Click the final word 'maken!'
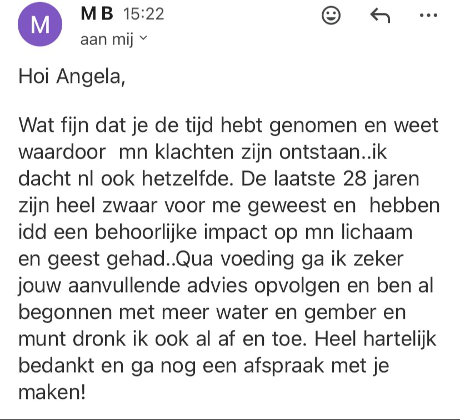 pos(53,393)
